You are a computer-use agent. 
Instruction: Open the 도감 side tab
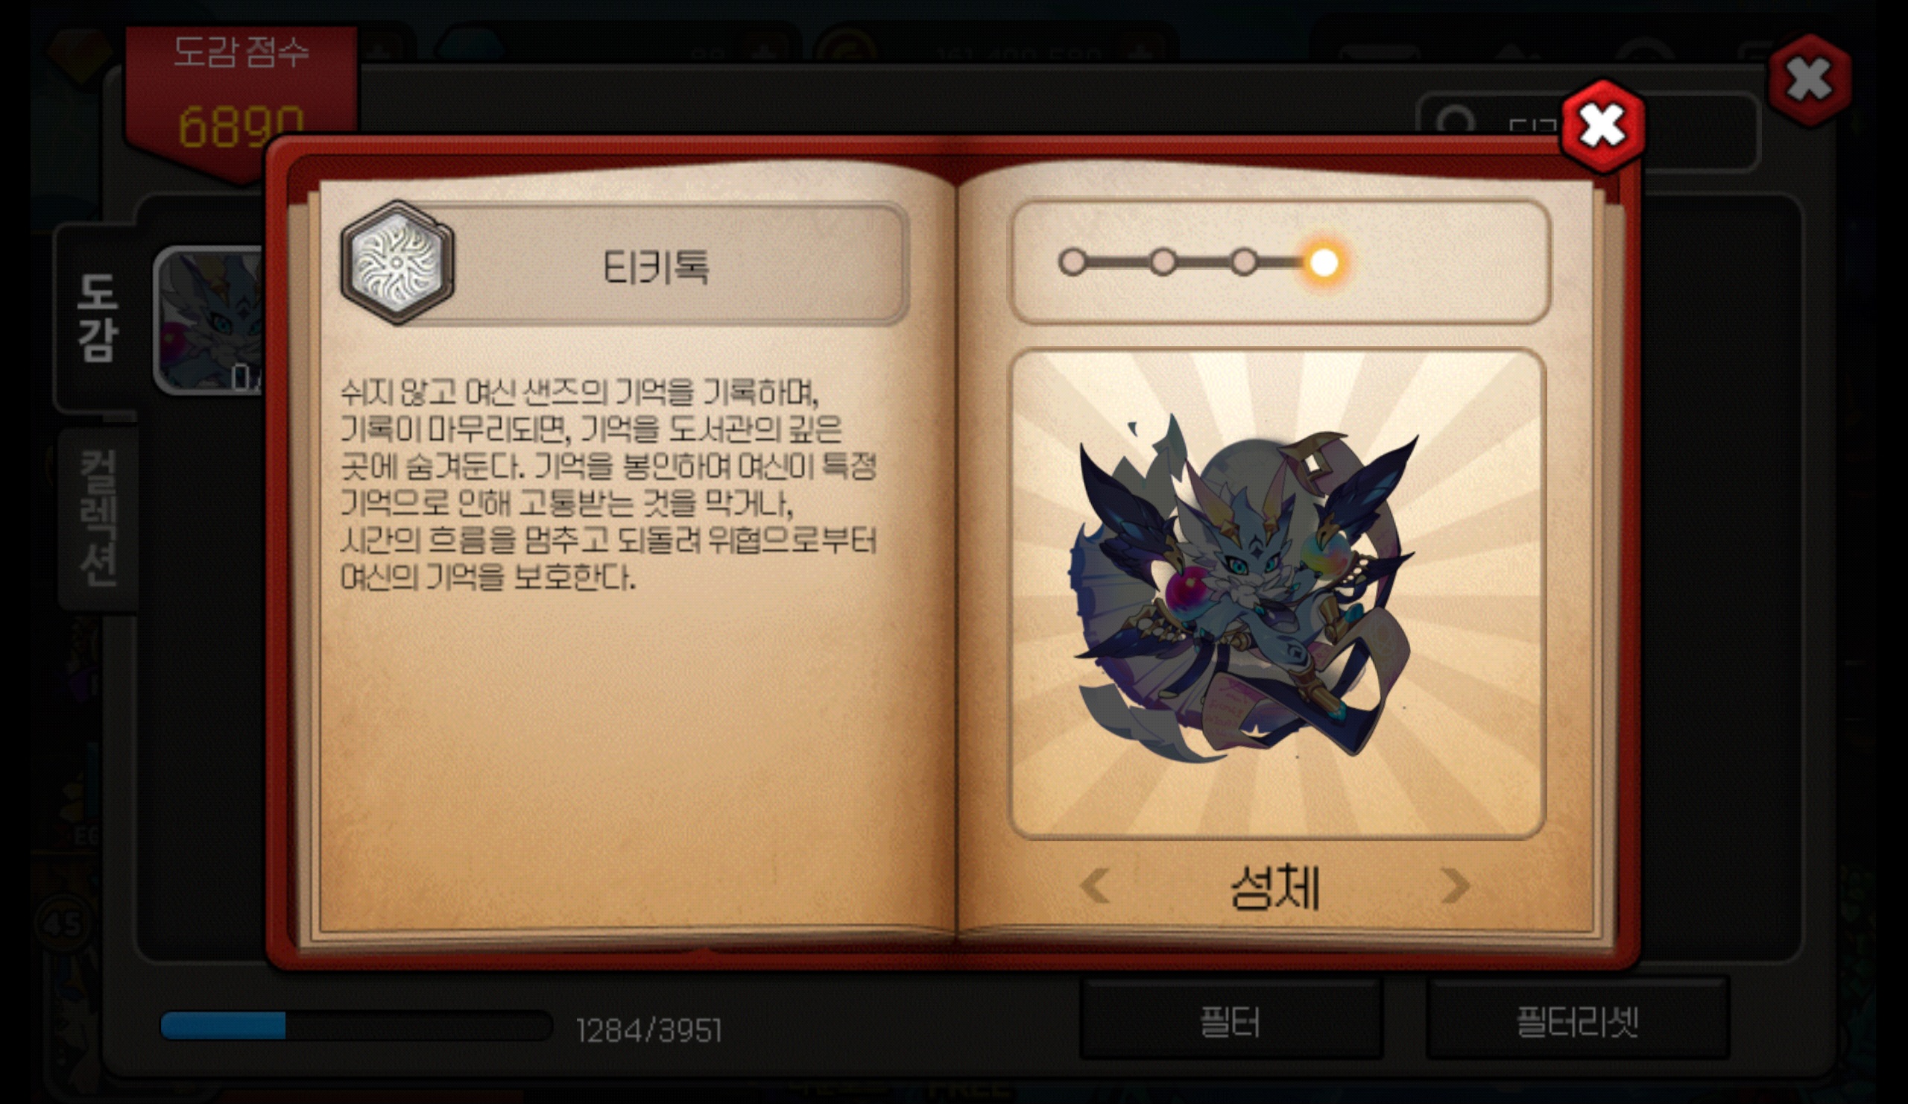tap(97, 318)
